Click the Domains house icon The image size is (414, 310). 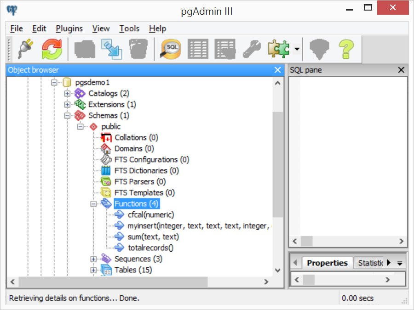pyautogui.click(x=106, y=149)
